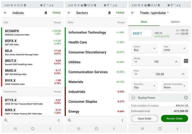Go back from the Indices screen
Viewport: 192px width, 134px height.
click(x=5, y=13)
